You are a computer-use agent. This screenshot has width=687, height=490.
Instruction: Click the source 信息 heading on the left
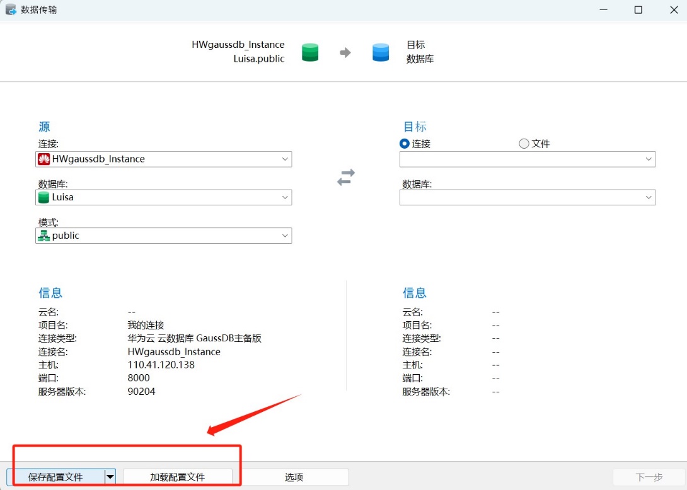[x=50, y=292]
